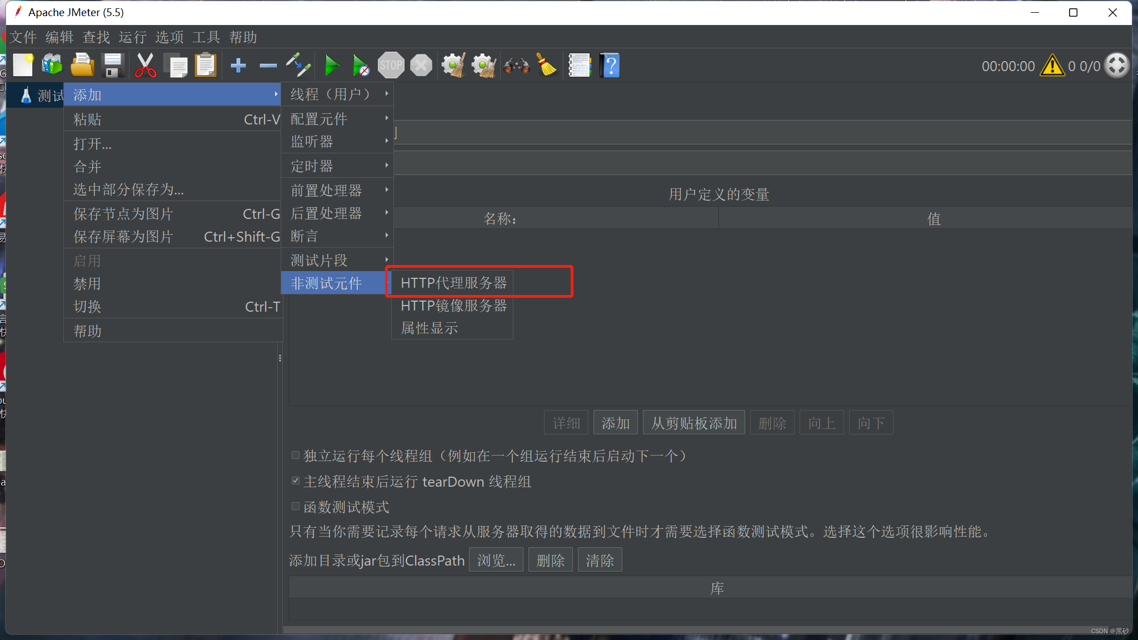
Task: Click the Start no pauses icon
Action: point(361,66)
